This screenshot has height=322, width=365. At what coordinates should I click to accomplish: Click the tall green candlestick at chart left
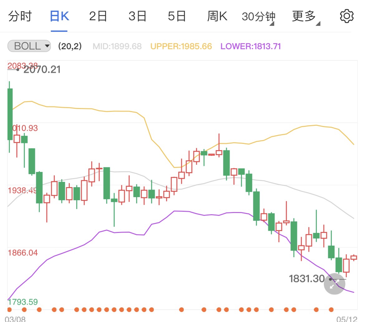pyautogui.click(x=9, y=114)
